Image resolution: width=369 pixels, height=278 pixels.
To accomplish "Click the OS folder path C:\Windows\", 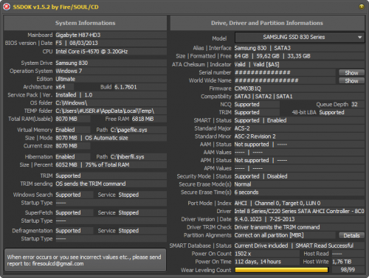I will pos(72,103).
